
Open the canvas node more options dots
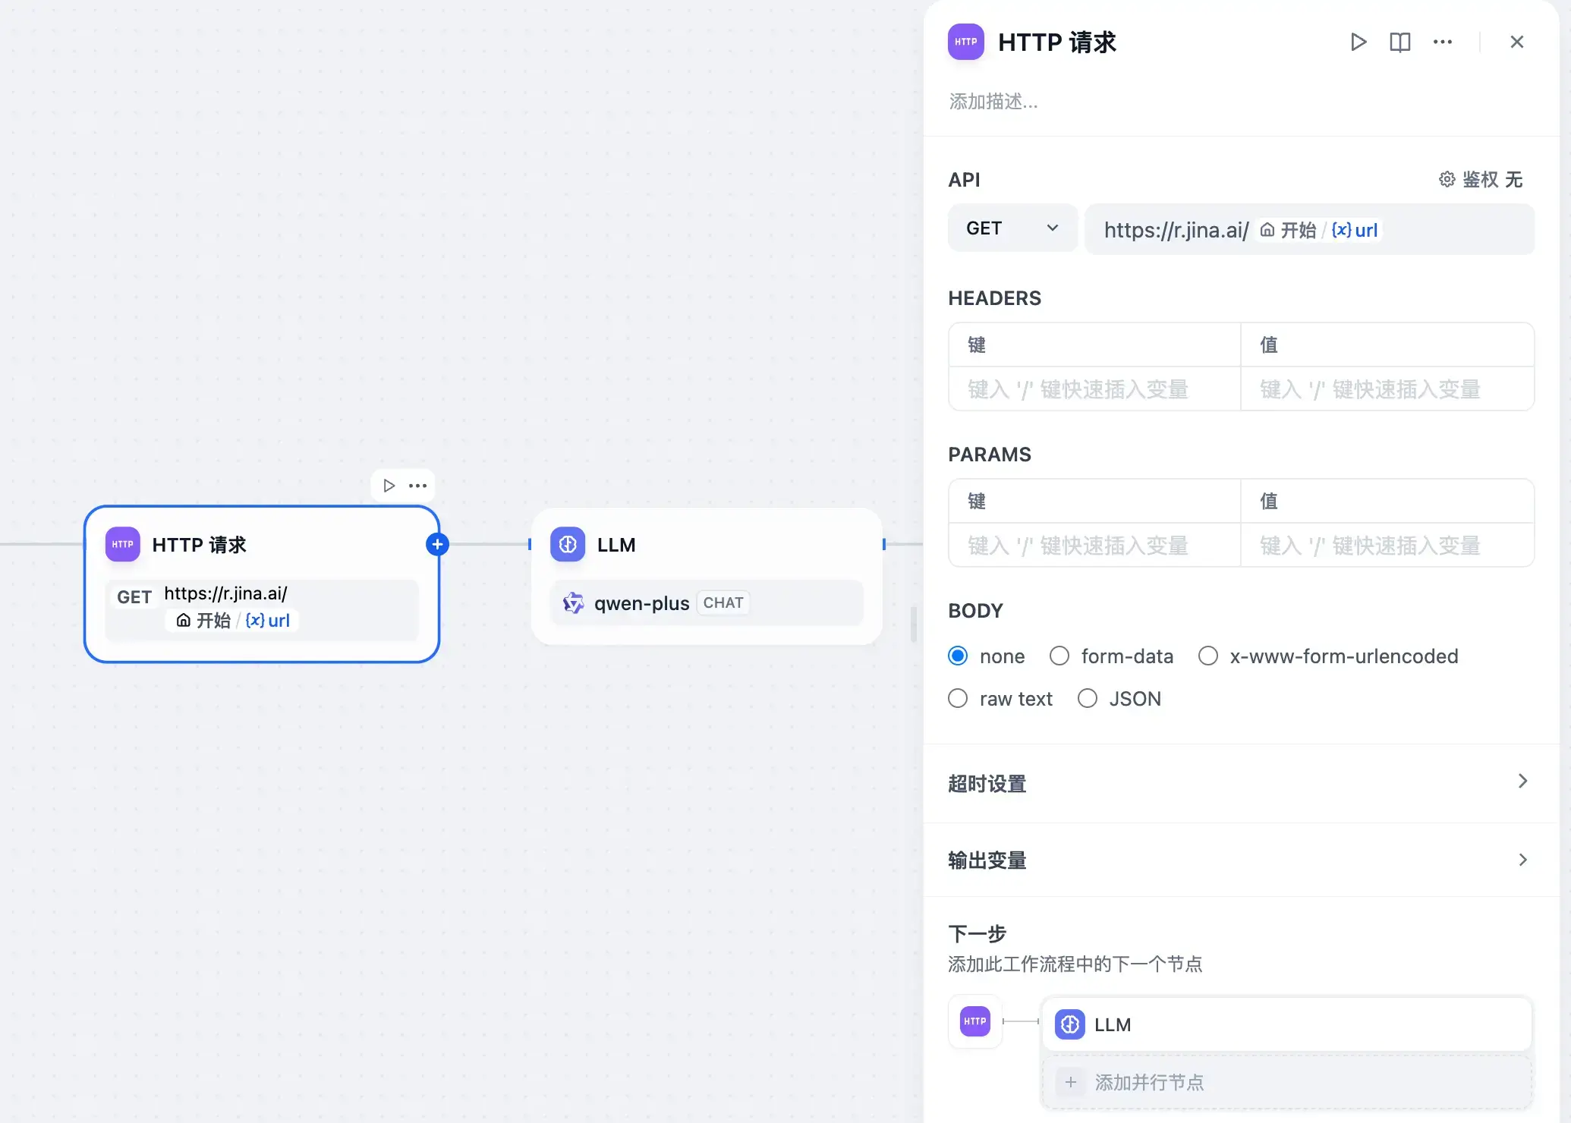(x=418, y=486)
